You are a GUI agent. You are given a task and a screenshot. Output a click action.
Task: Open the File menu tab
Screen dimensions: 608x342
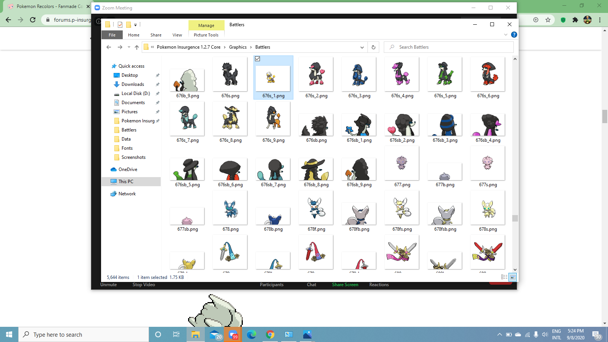[x=112, y=35]
